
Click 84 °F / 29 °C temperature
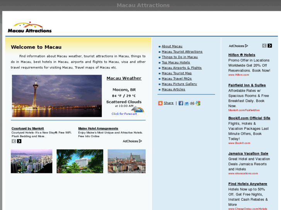pyautogui.click(x=124, y=96)
